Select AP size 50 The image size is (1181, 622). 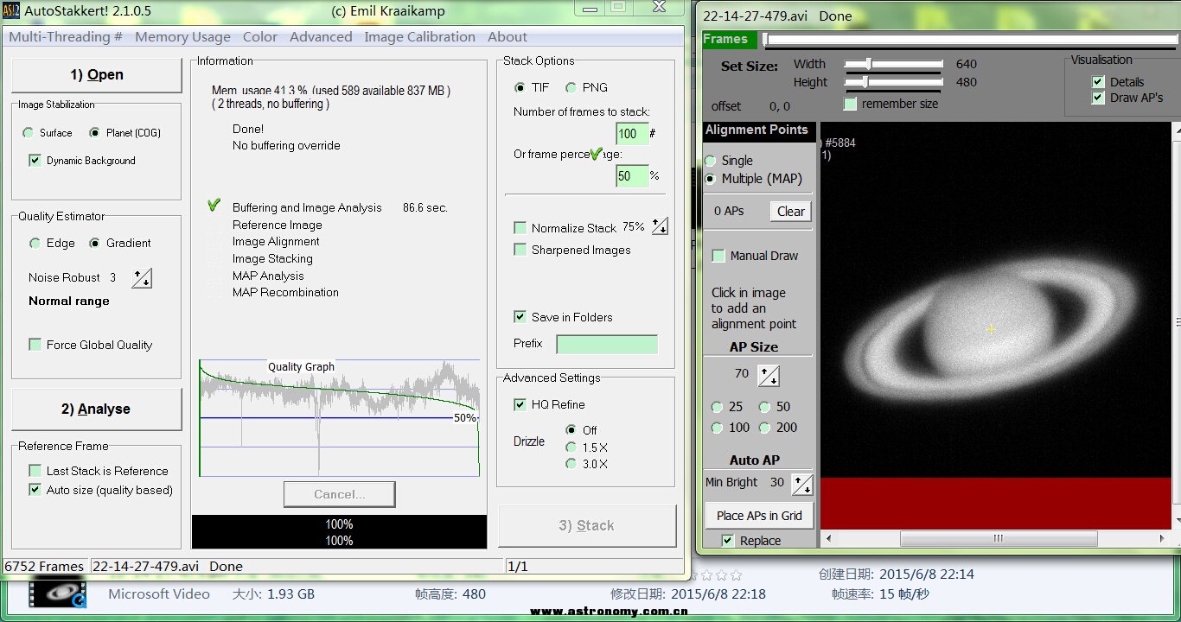(x=765, y=407)
